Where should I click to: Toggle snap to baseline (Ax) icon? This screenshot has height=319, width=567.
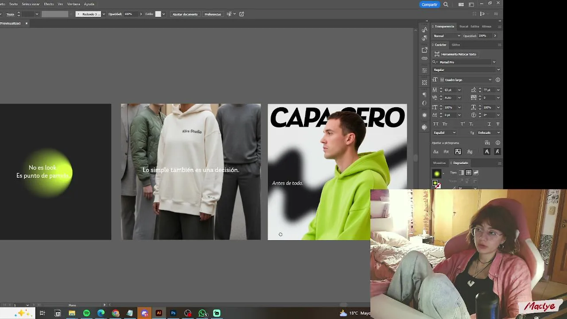(x=436, y=152)
